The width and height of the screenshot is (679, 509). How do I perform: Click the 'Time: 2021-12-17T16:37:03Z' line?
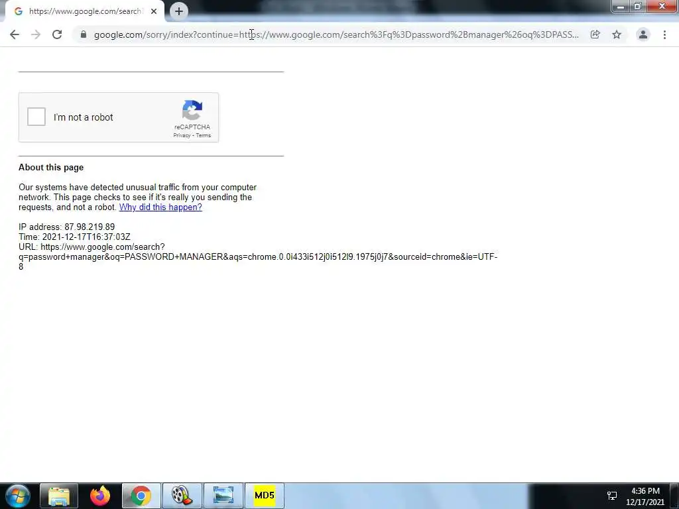pos(74,237)
